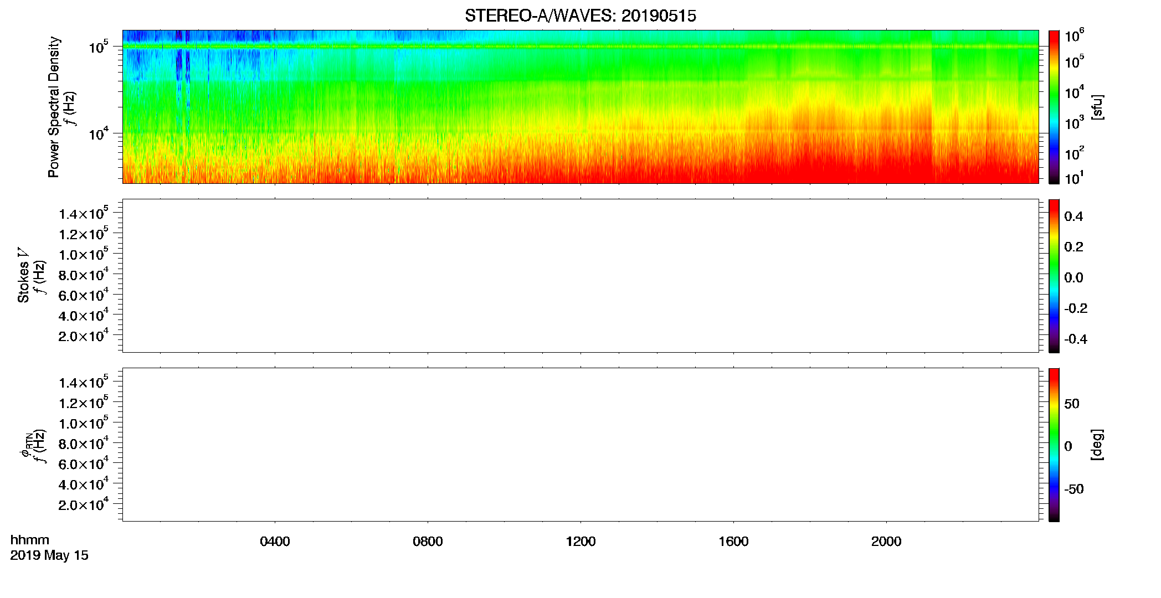Viewport: 1161px width, 598px height.
Task: Click the -50 tick on degree color bar
Action: 1073,489
